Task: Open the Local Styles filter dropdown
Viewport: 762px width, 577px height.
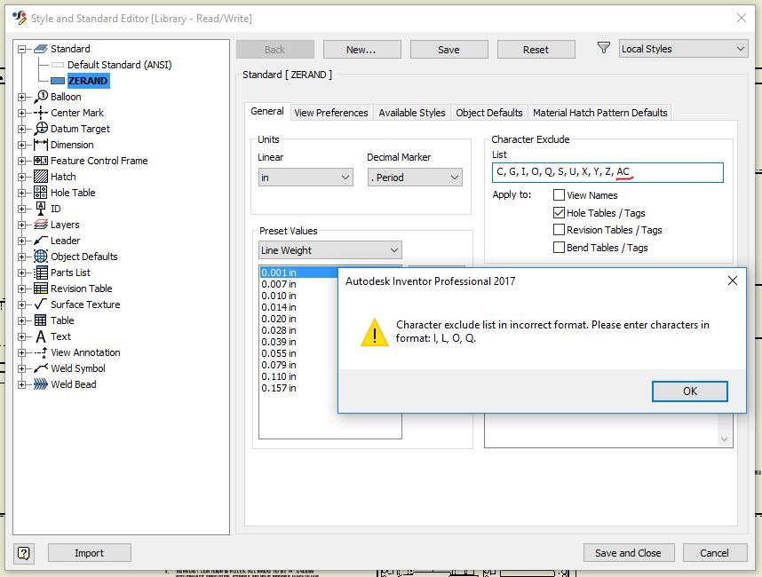Action: [x=683, y=49]
